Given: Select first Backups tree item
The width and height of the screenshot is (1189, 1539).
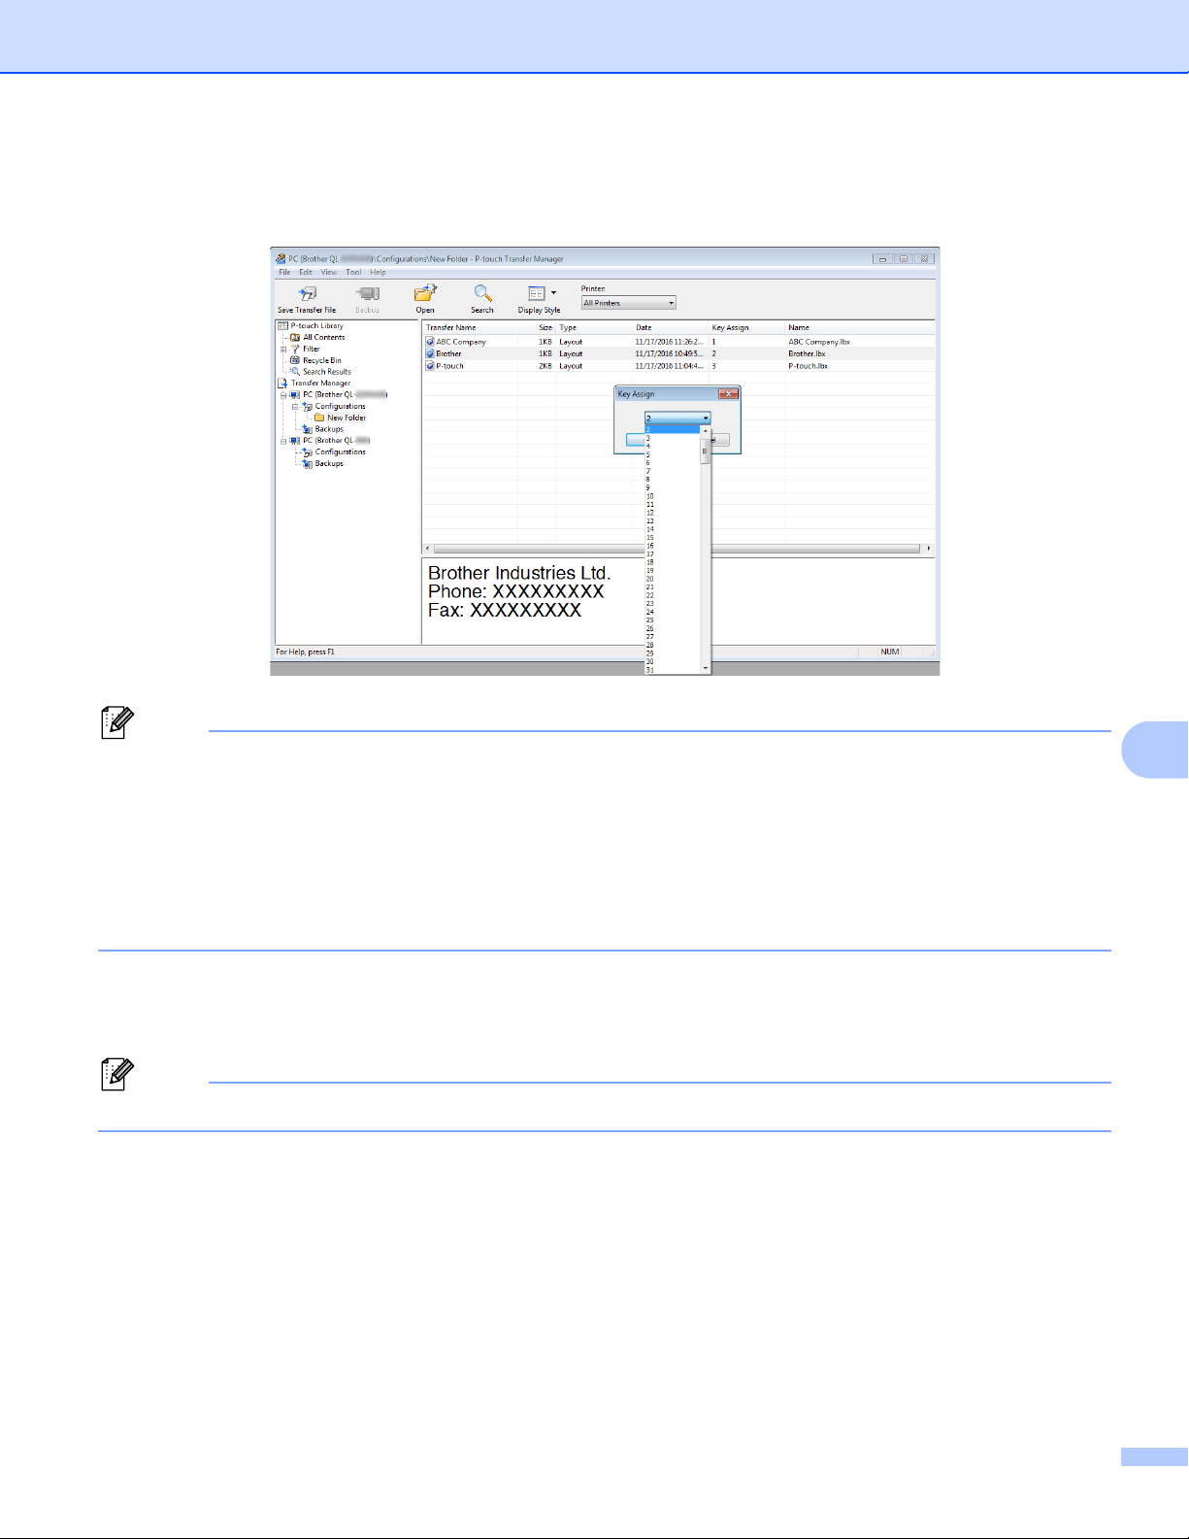Looking at the screenshot, I should click(329, 429).
